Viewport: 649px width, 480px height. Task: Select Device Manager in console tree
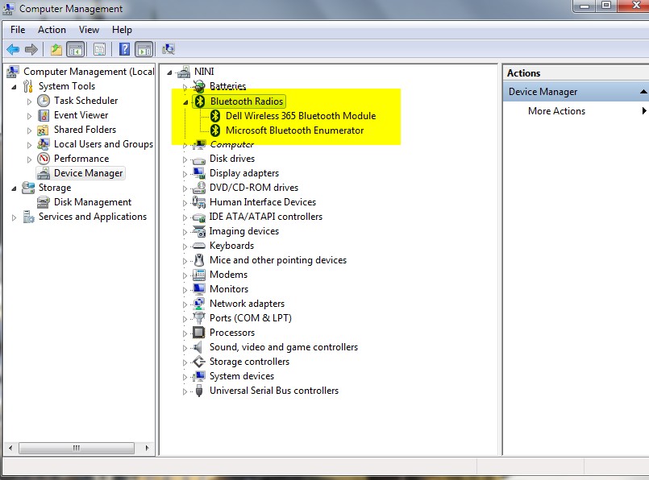click(x=88, y=173)
